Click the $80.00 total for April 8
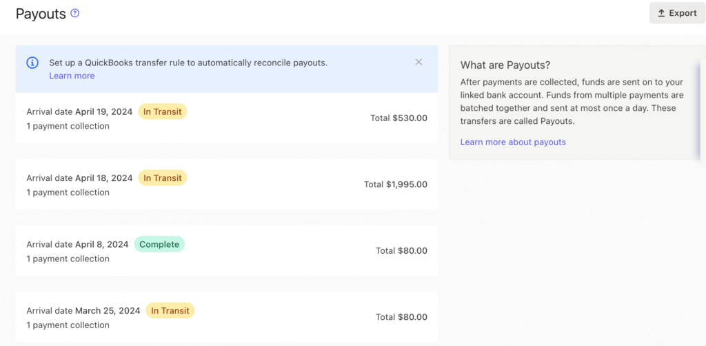 (x=401, y=251)
